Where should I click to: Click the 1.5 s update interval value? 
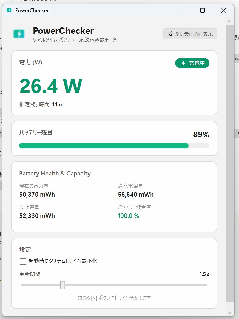click(x=204, y=274)
